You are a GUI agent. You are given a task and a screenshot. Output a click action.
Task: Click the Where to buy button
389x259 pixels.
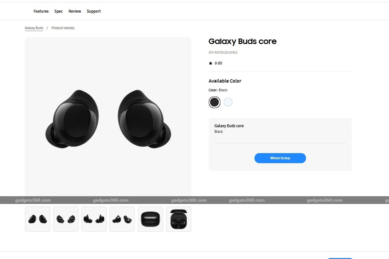tap(280, 158)
